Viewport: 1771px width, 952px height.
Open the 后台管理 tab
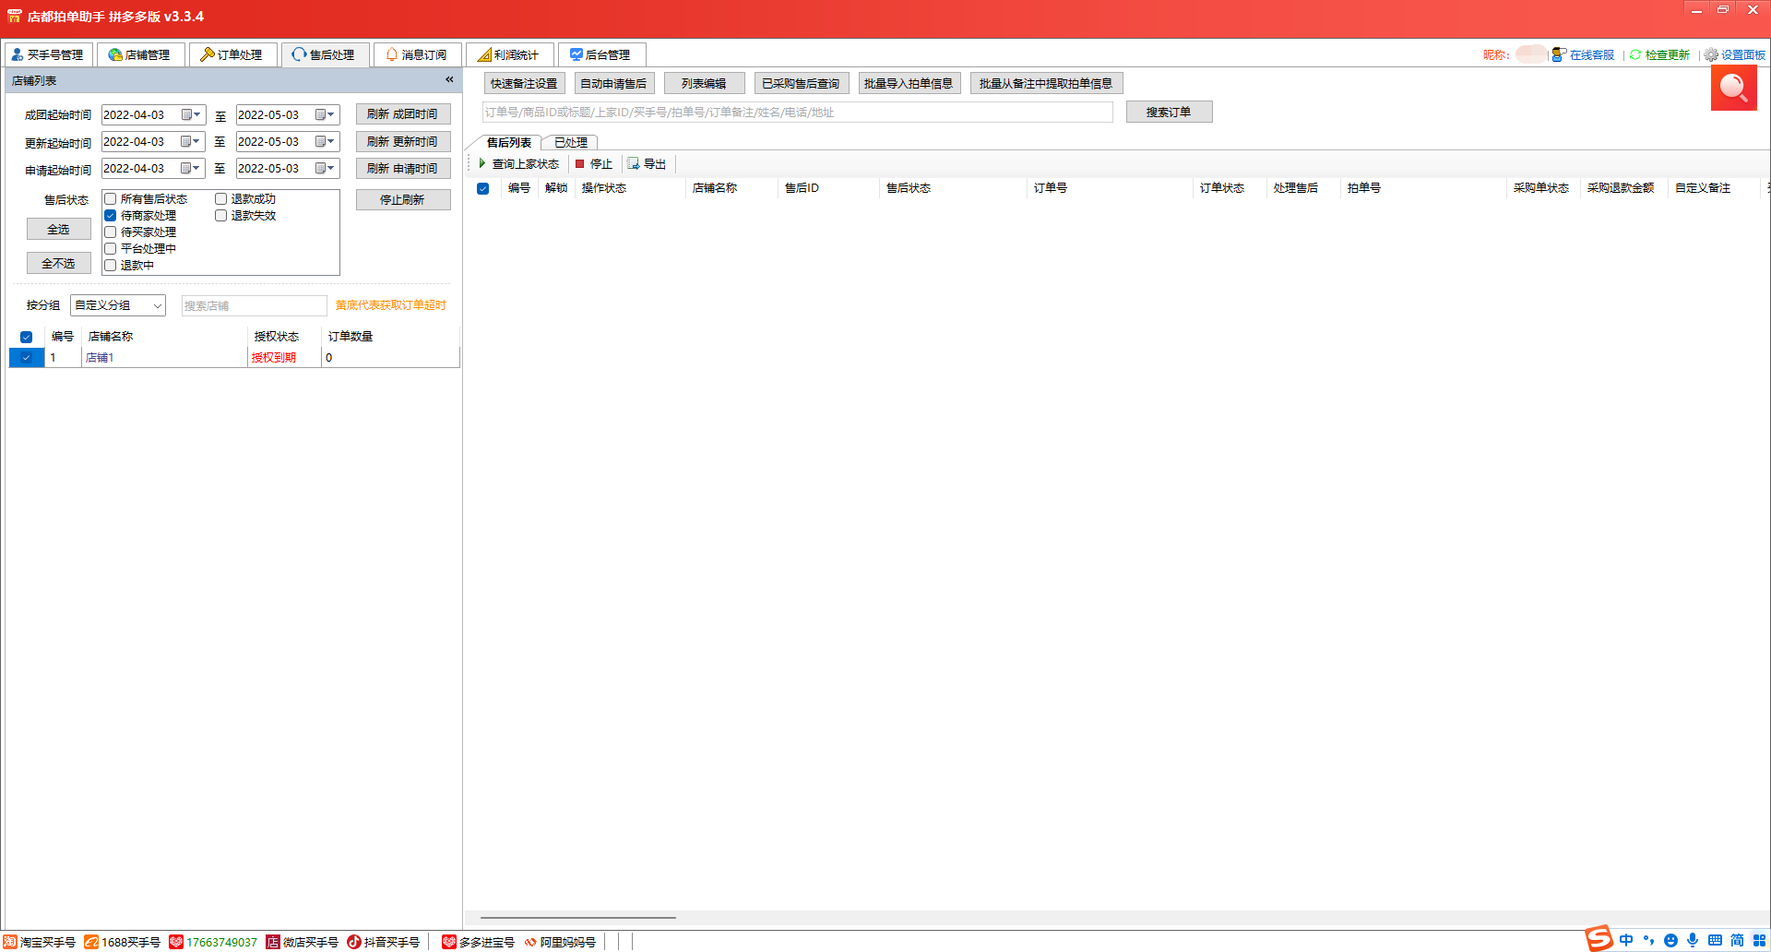(601, 54)
